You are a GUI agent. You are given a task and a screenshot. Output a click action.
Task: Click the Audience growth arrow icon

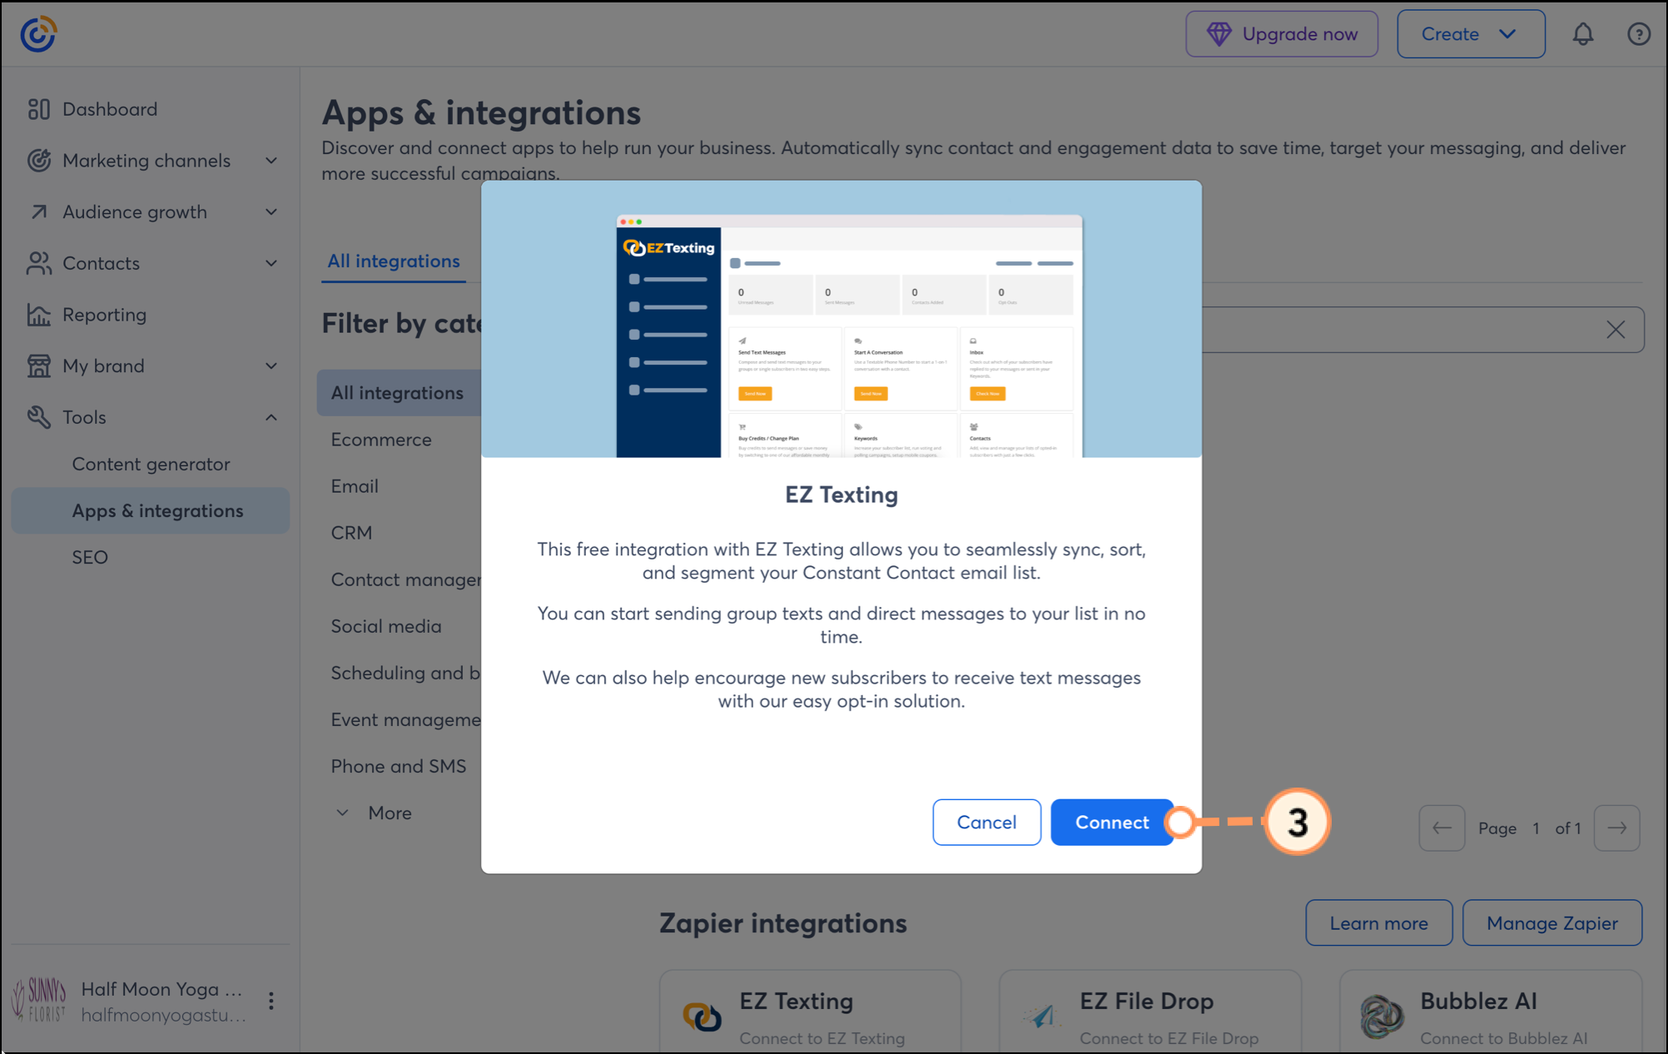[x=38, y=211]
